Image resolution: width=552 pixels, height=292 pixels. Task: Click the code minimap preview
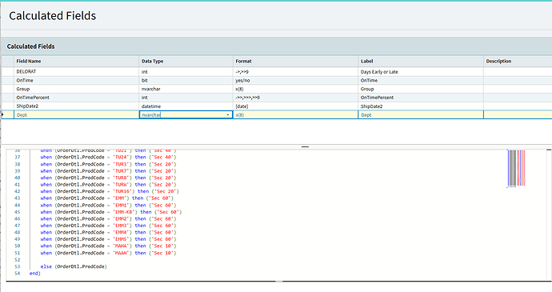click(516, 168)
